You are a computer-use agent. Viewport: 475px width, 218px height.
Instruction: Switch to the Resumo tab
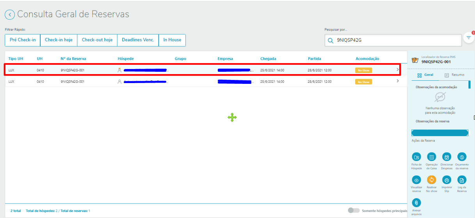(455, 74)
